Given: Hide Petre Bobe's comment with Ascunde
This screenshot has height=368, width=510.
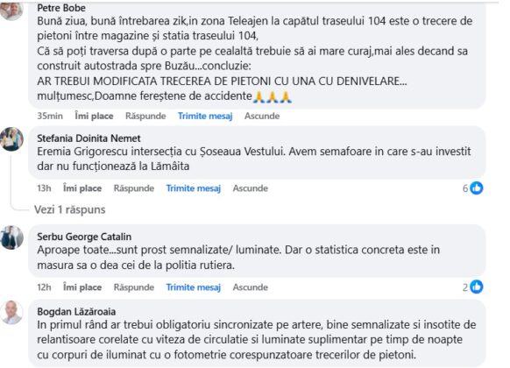Looking at the screenshot, I should 262,116.
